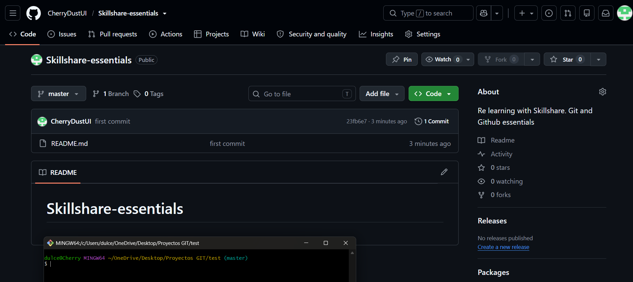Open the 0 stars link
This screenshot has width=633, height=282.
pos(494,167)
